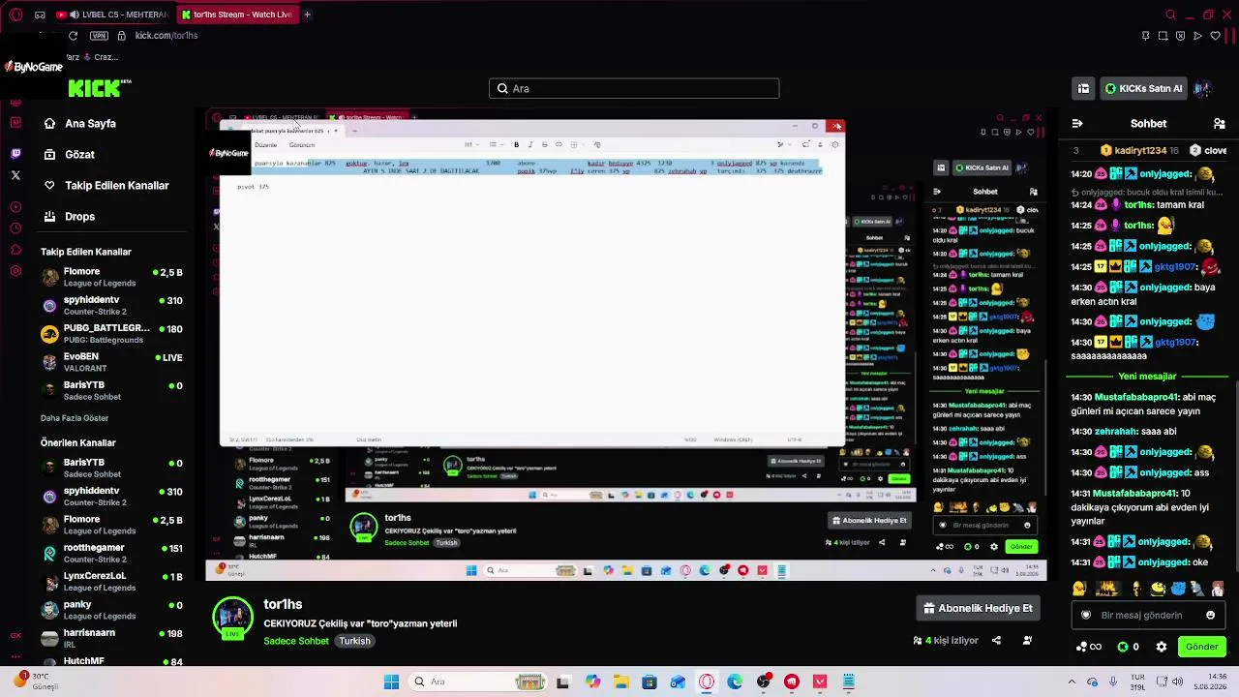
Task: Click the ByNoGame logo overlay
Action: [x=34, y=67]
